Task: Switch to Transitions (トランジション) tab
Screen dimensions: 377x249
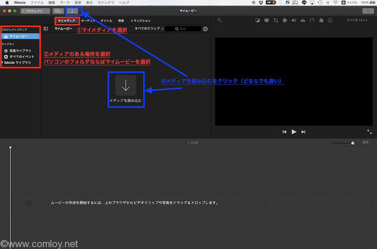Action: point(140,21)
